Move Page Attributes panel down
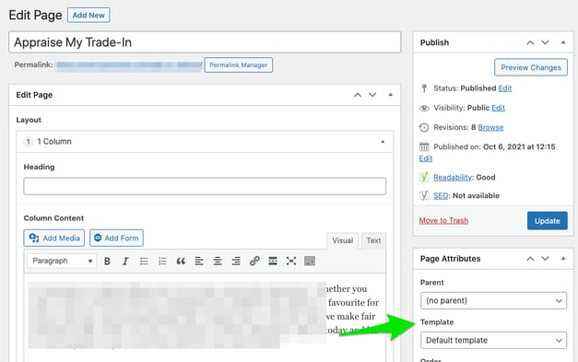This screenshot has width=578, height=362. [545, 259]
